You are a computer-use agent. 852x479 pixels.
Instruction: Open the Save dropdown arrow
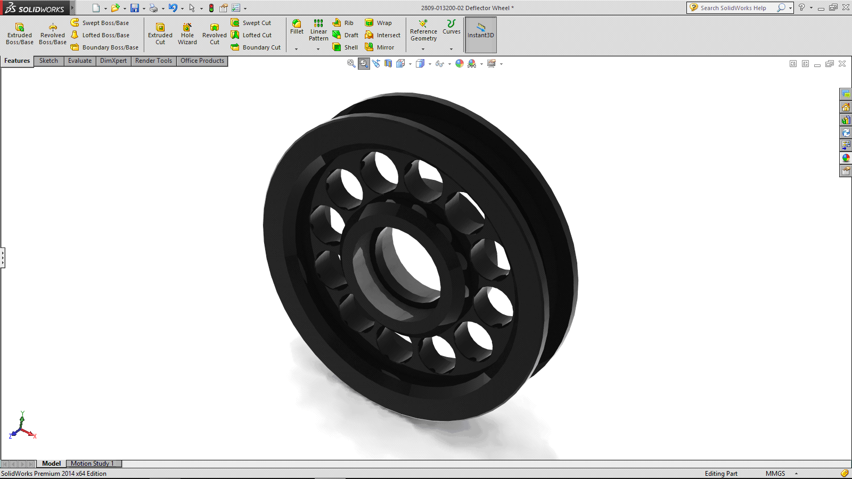point(144,9)
